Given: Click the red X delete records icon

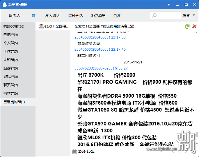Looking at the screenshot, I should [194, 26].
